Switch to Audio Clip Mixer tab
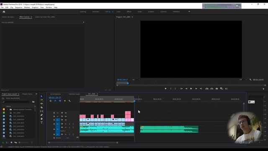The width and height of the screenshot is (268, 151). (x=45, y=17)
